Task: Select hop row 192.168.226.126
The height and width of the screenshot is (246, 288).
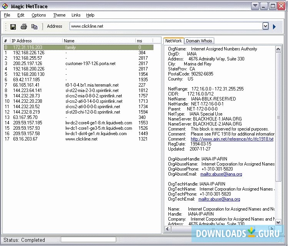Action: (78, 53)
